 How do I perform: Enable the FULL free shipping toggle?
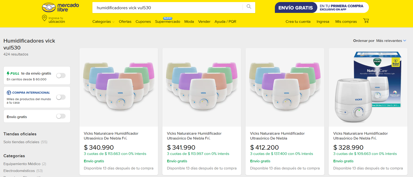point(61,76)
